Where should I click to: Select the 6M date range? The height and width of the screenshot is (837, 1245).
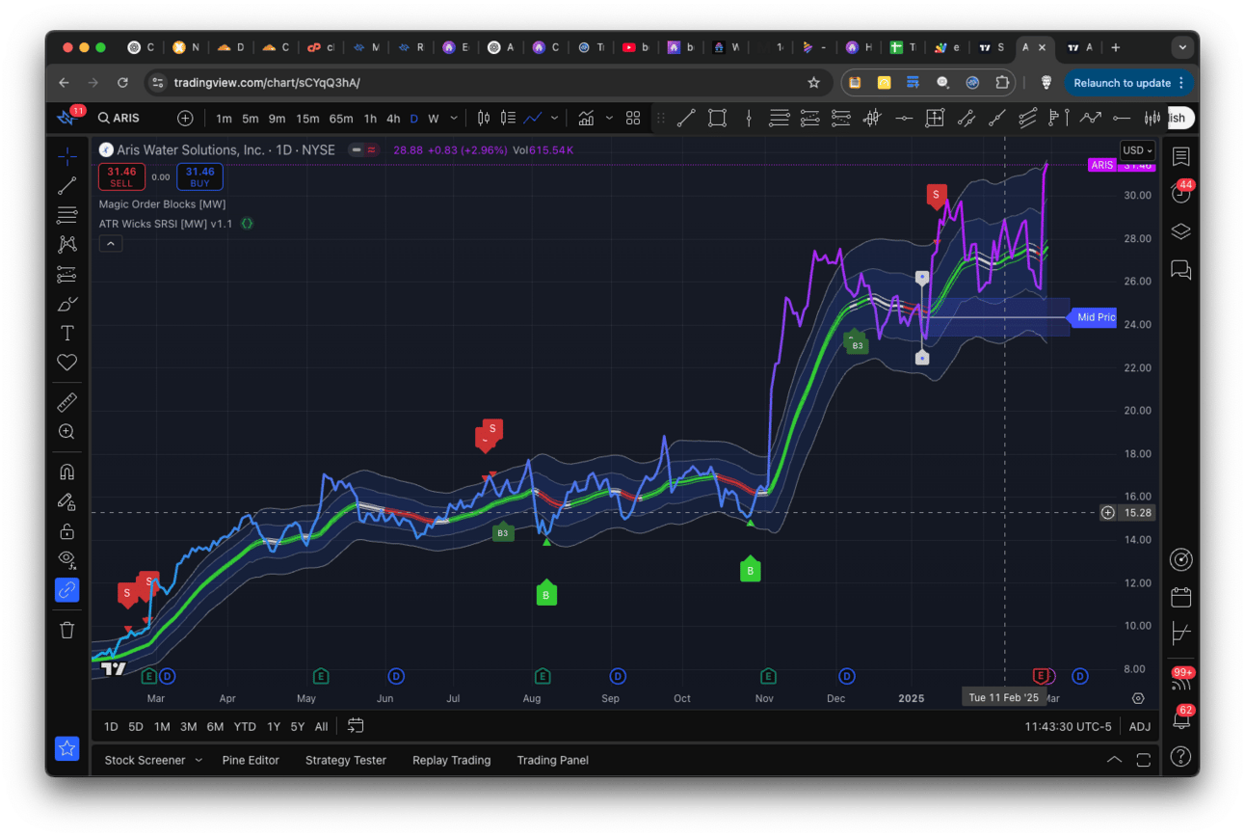[x=215, y=726]
